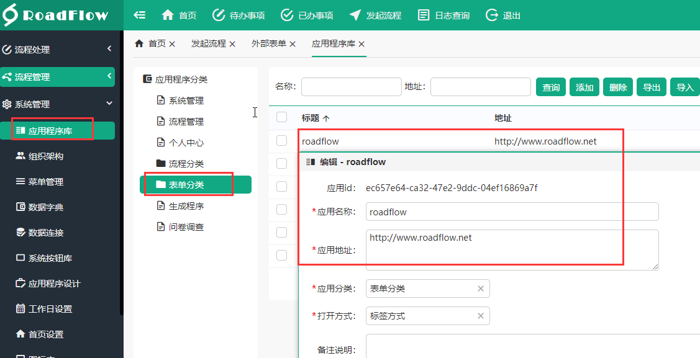
Task: Switch to the 应用程序库 tab
Action: [x=334, y=43]
